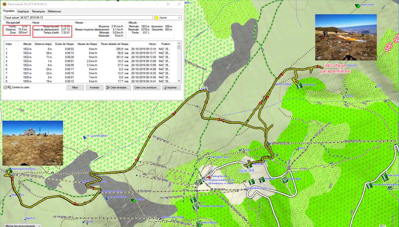Click the map icon beside Centrer la carte
Screen dimensions: 399x227
click(x=9, y=88)
